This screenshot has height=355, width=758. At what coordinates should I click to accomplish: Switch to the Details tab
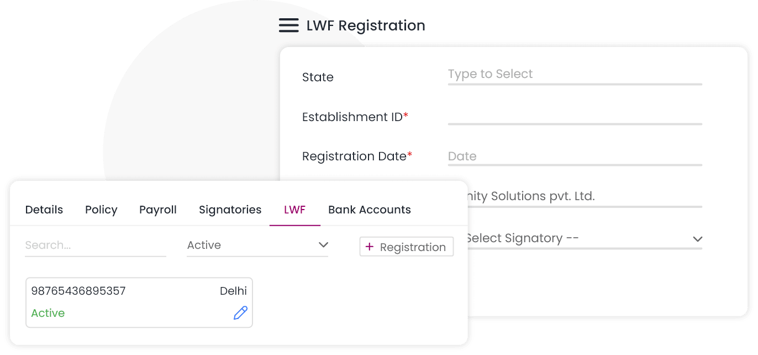point(44,210)
